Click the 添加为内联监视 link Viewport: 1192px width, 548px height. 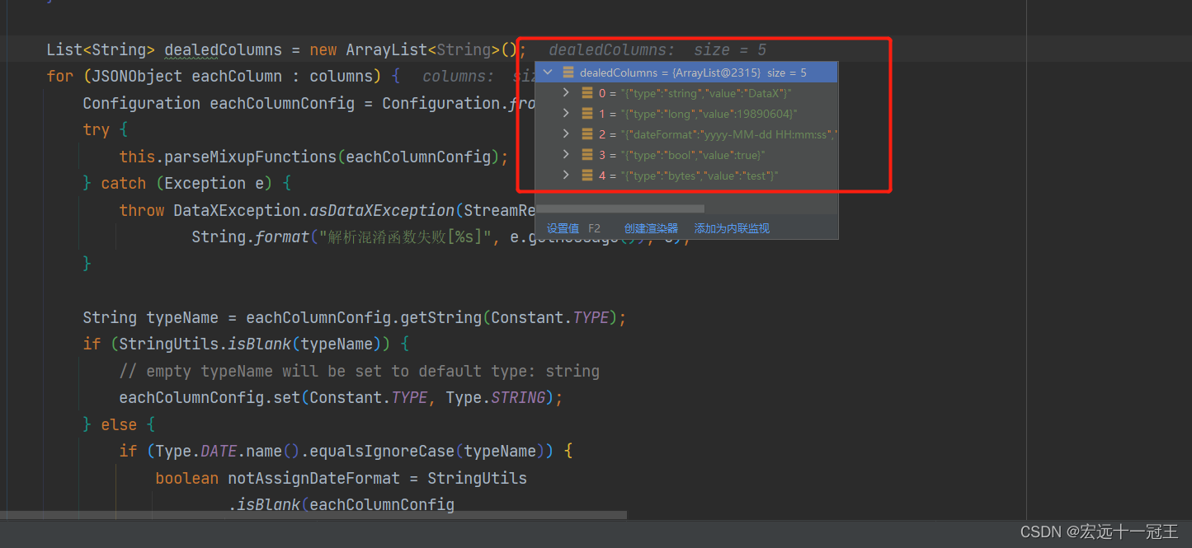(732, 228)
